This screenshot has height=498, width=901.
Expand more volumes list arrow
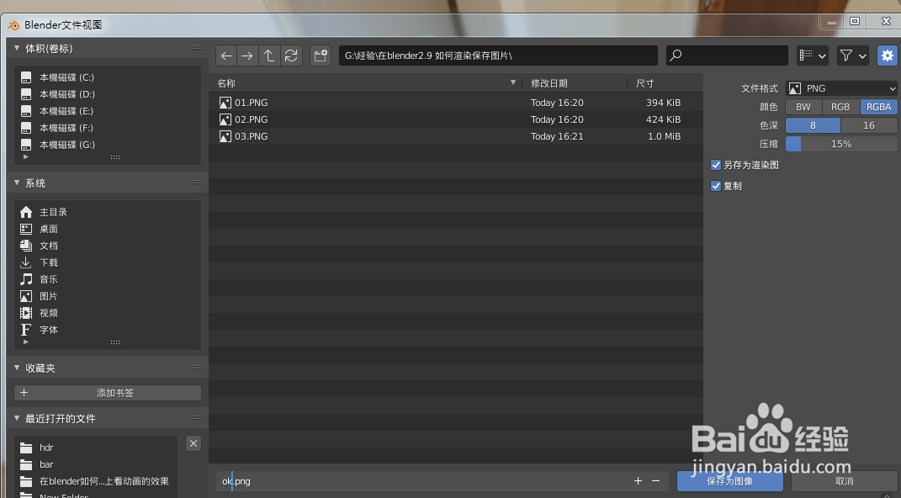tap(26, 156)
